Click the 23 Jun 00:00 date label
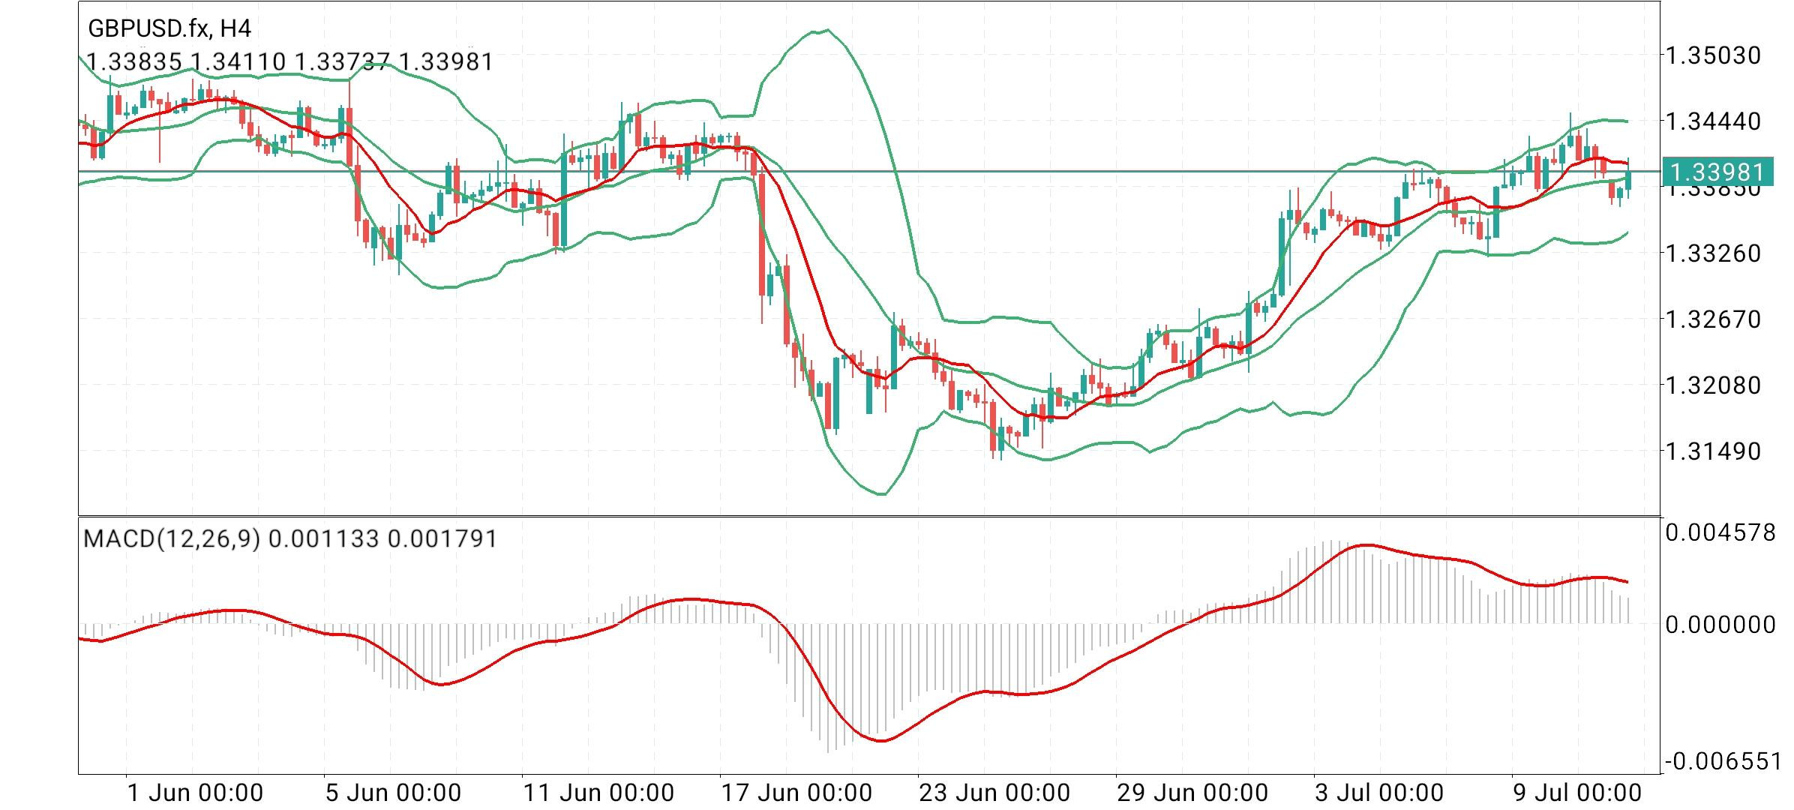 (994, 793)
